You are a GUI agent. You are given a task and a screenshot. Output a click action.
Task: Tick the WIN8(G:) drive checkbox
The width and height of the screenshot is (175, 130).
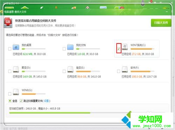pos(10,94)
